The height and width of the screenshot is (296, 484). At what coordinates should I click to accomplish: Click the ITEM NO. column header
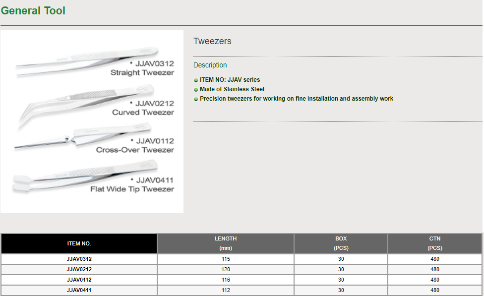79,243
